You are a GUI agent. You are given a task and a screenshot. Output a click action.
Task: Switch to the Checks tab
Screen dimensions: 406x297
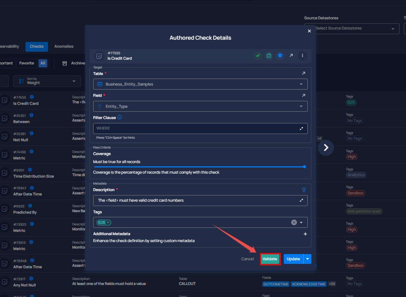(x=36, y=46)
